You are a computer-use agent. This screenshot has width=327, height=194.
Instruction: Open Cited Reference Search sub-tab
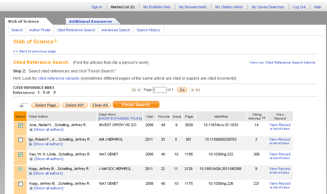tap(76, 30)
